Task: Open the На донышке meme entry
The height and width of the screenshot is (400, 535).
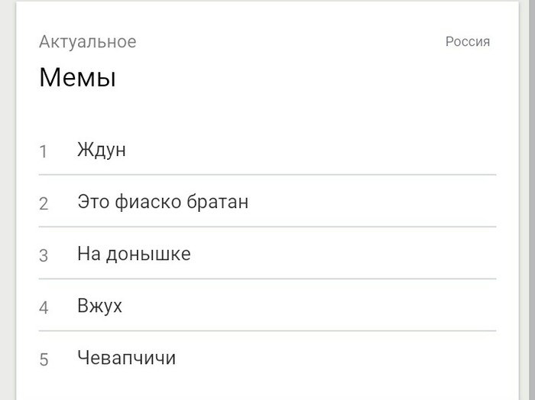Action: 134,254
